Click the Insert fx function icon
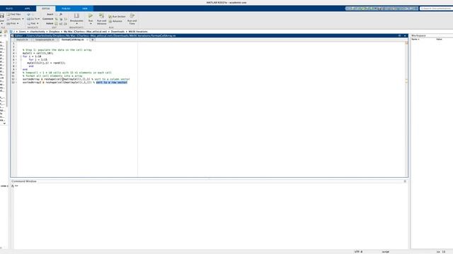453x254 pixels. (61, 14)
